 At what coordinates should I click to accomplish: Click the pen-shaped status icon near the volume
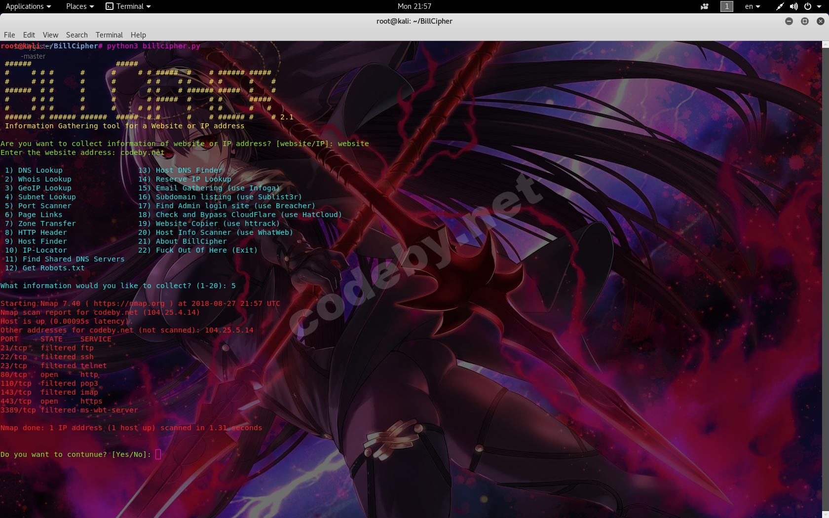click(x=780, y=6)
